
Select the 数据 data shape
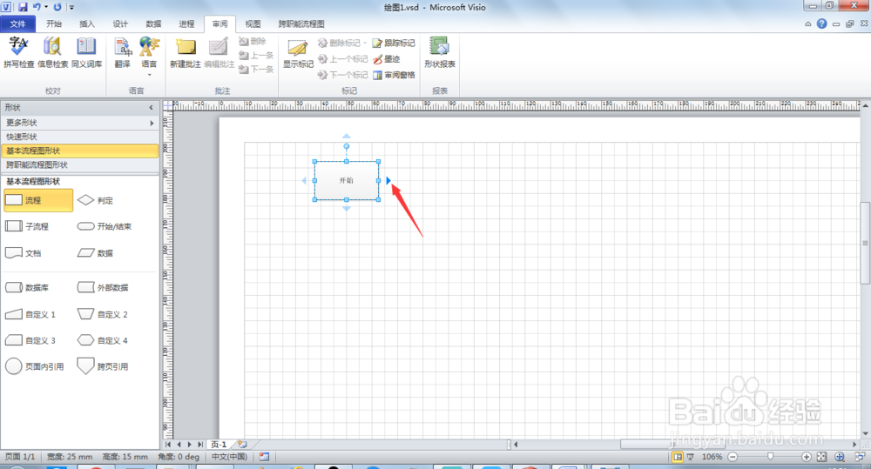coord(95,253)
